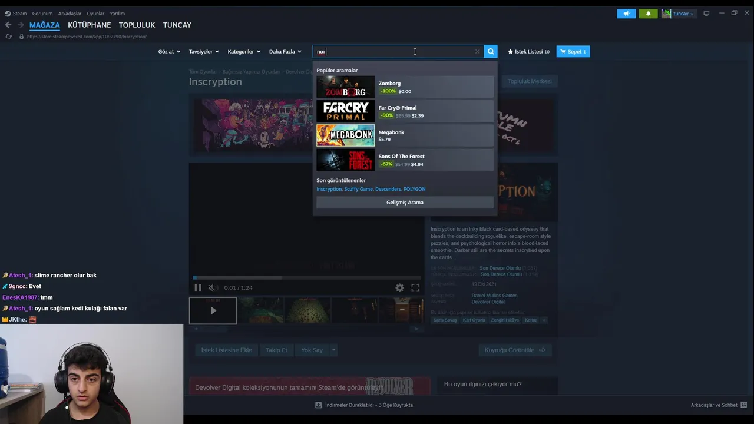754x424 pixels.
Task: Click the page URL address text
Action: click(x=87, y=37)
